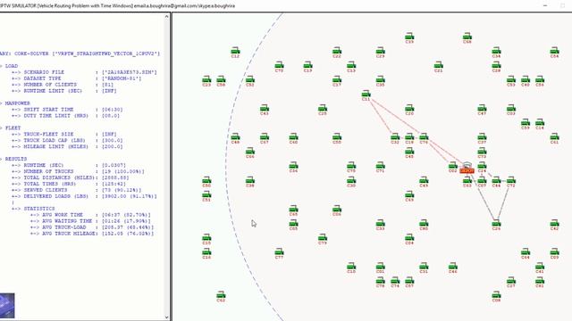Click the 'AVG WAITING TIME' statistic
572x321 pixels.
coord(90,221)
